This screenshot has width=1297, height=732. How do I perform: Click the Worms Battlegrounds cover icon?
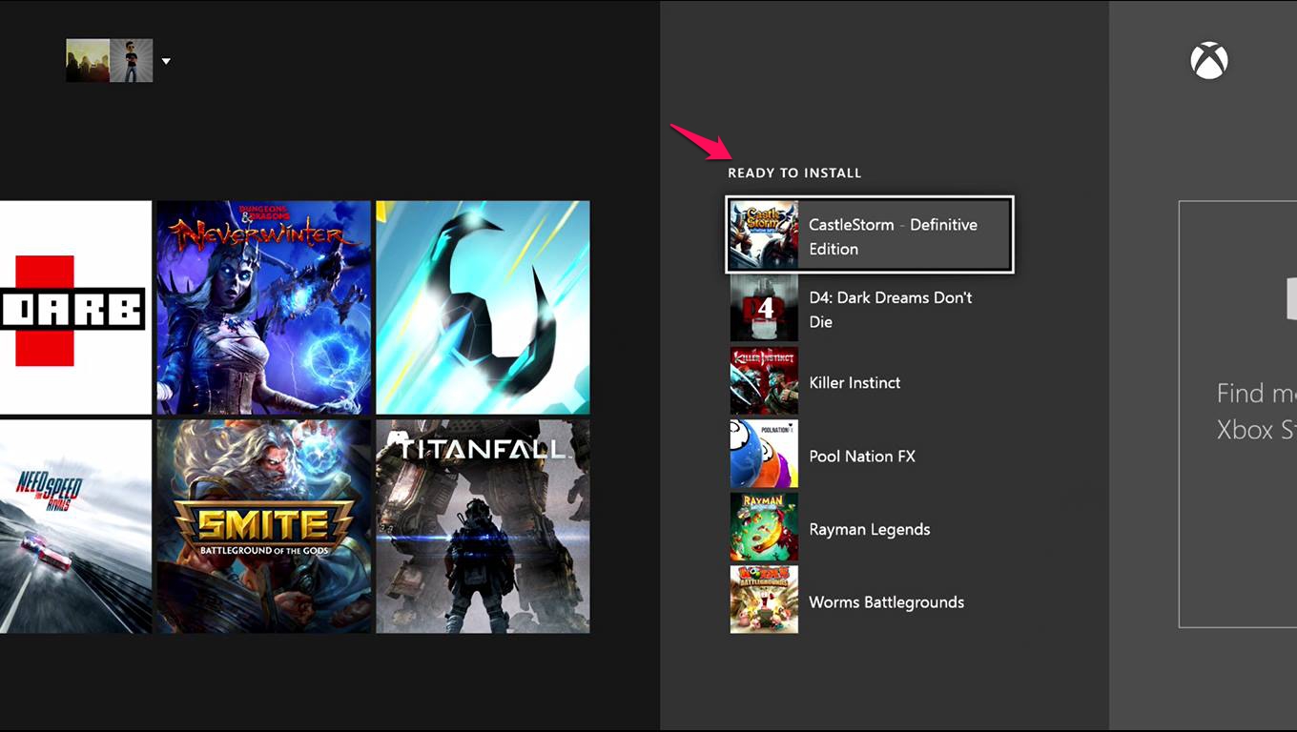(764, 600)
